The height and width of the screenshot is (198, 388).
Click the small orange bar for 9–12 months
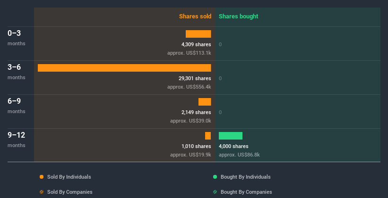click(208, 136)
